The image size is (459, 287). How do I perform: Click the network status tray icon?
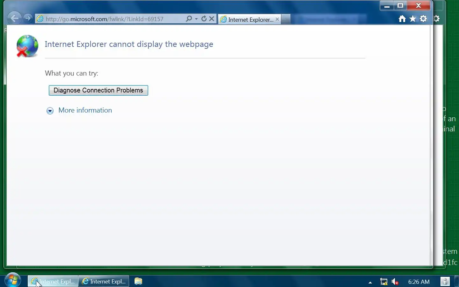coord(384,282)
